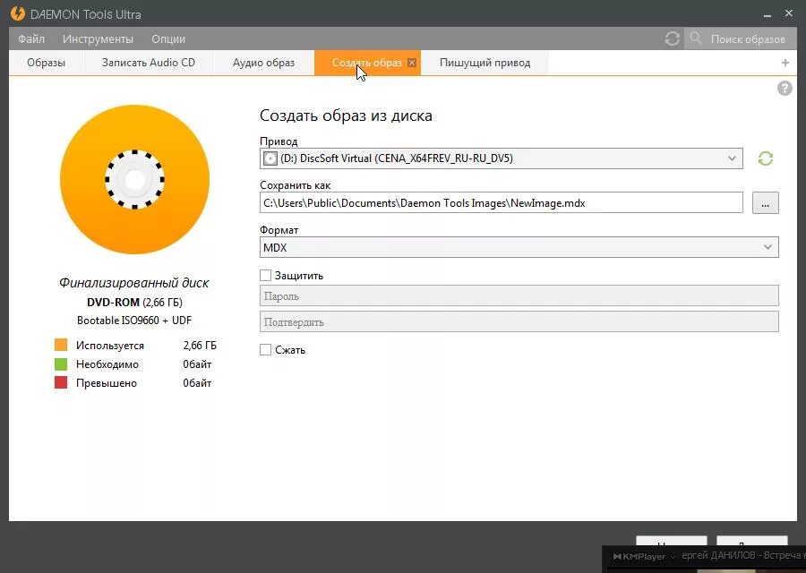The width and height of the screenshot is (806, 573).
Task: Open the Инструменты menu
Action: [98, 39]
